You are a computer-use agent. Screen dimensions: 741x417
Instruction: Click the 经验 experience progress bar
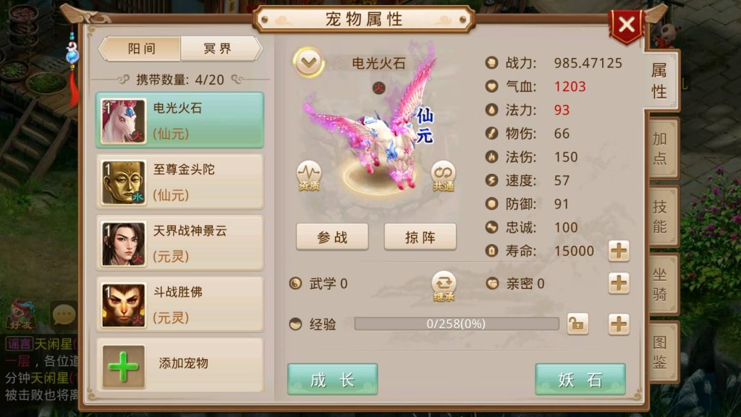pos(457,324)
